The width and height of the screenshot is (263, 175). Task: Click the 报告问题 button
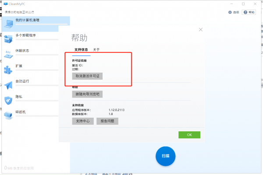pyautogui.click(x=107, y=121)
